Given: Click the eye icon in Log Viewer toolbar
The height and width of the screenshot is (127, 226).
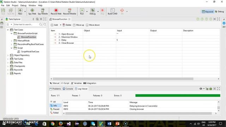Looking at the screenshot, I should click(x=201, y=89).
